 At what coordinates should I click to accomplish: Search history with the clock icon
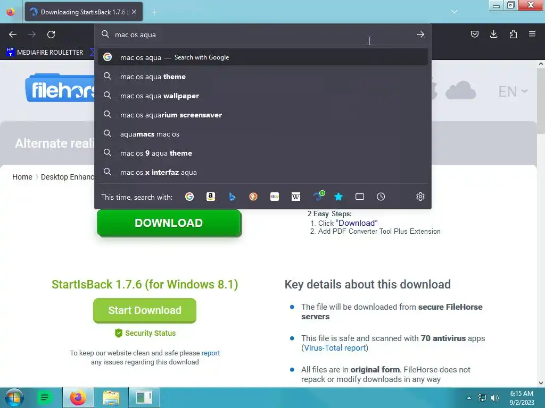pos(381,197)
